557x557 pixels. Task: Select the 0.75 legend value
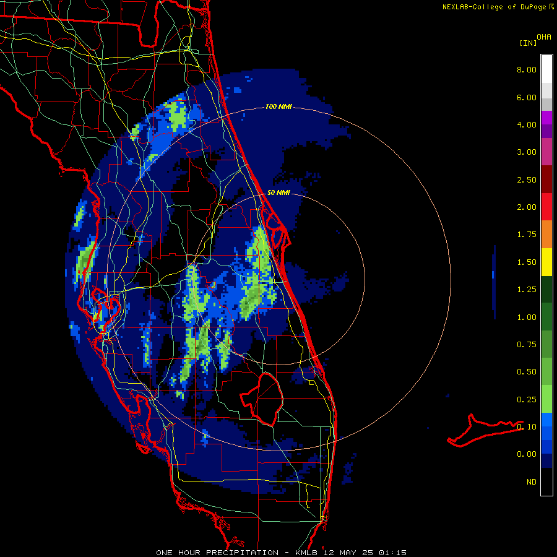click(x=527, y=345)
